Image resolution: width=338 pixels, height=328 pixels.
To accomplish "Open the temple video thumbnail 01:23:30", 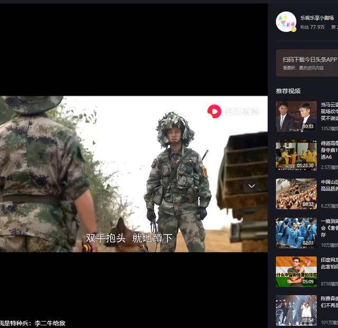I will [x=296, y=155].
